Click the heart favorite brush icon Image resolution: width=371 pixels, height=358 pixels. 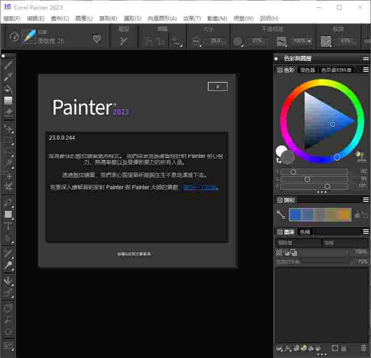(97, 40)
